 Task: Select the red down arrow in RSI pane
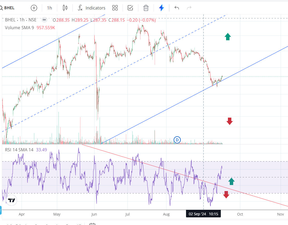[x=226, y=194]
